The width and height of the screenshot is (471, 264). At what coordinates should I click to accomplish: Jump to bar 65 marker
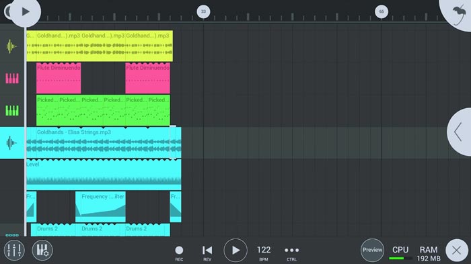pos(382,11)
